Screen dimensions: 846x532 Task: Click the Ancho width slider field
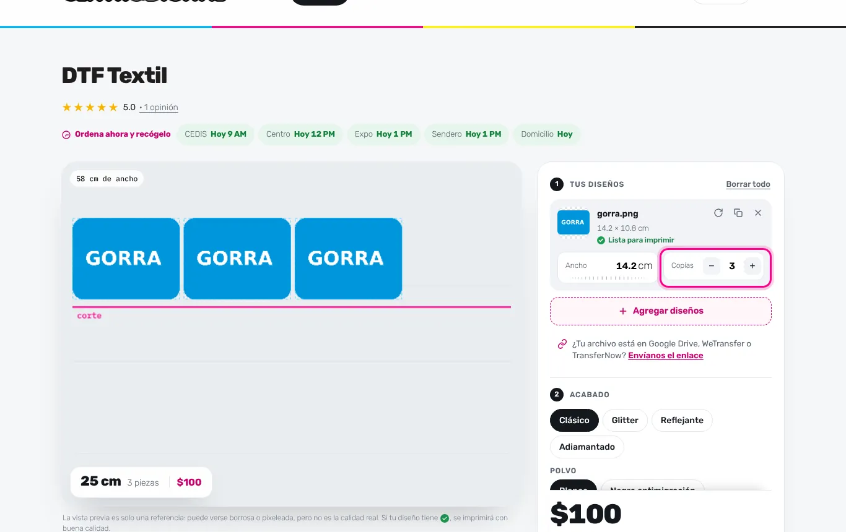click(x=607, y=268)
